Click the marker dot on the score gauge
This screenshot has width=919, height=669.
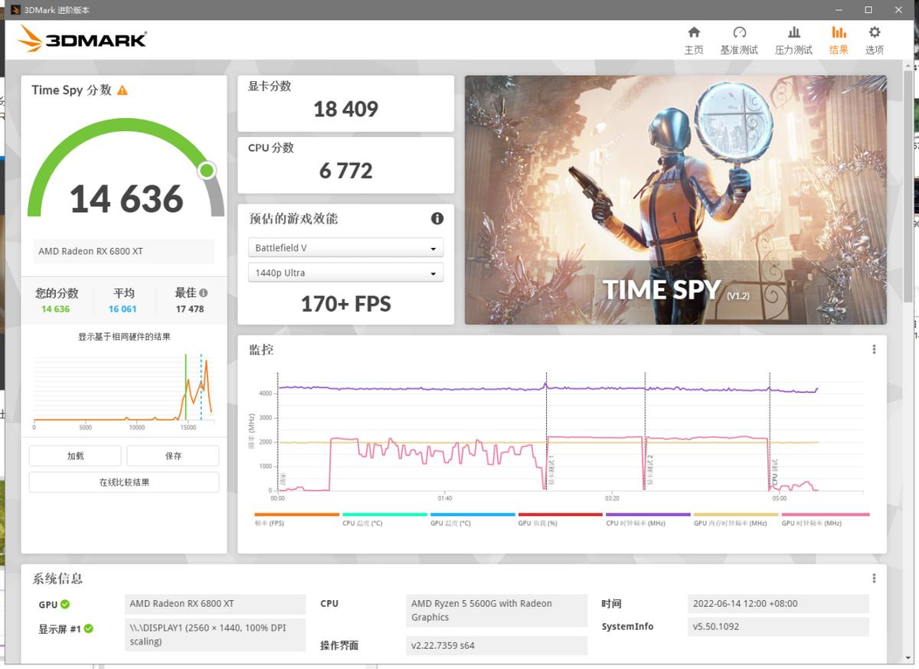click(205, 171)
